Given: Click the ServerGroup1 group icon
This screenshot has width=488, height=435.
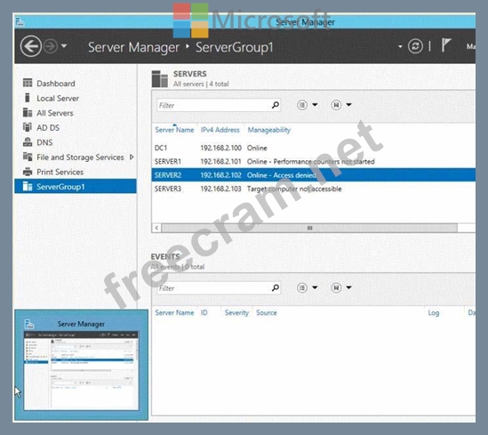Looking at the screenshot, I should click(28, 186).
